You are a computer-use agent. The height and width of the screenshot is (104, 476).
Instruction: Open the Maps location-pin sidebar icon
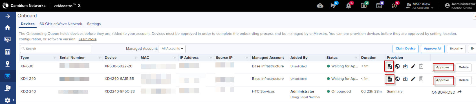(x=8, y=64)
